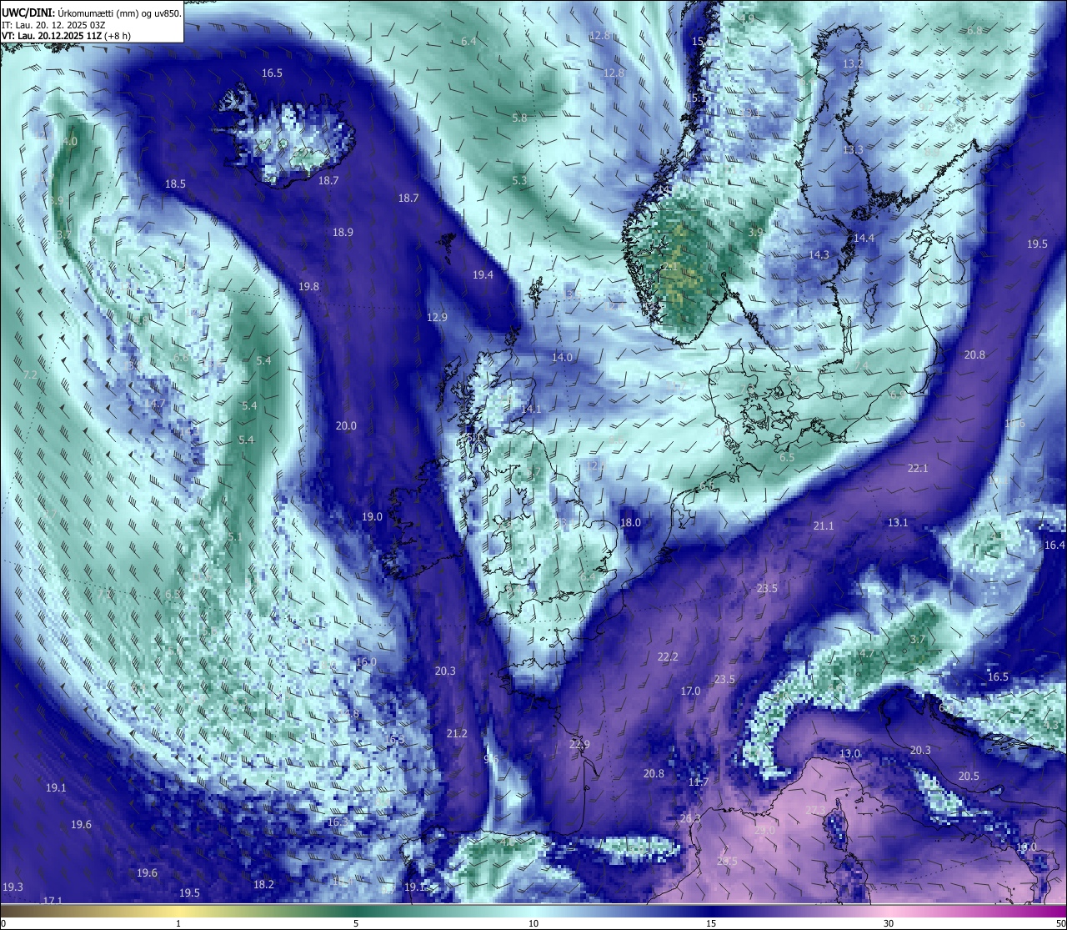Select the VT valid time line with +8 h
This screenshot has width=1067, height=930.
66,36
